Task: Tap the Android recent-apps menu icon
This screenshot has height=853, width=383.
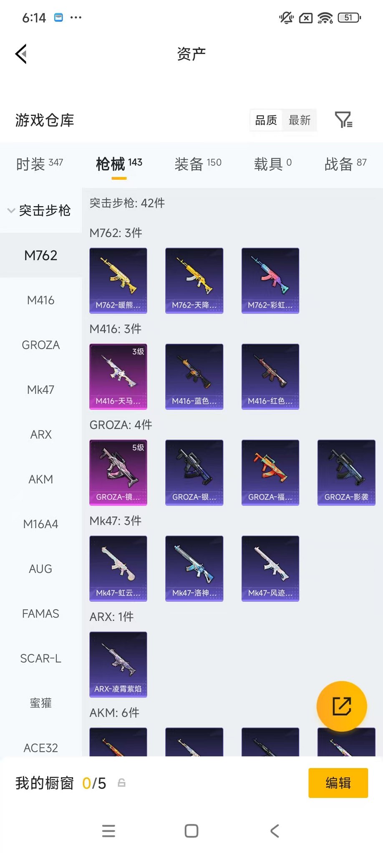Action: 108,831
